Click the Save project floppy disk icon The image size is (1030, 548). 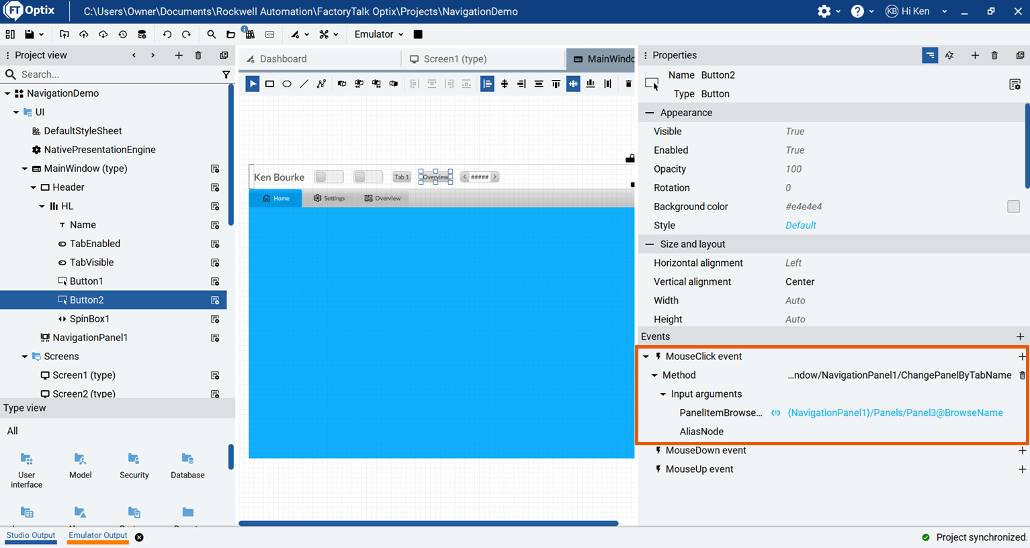point(30,34)
